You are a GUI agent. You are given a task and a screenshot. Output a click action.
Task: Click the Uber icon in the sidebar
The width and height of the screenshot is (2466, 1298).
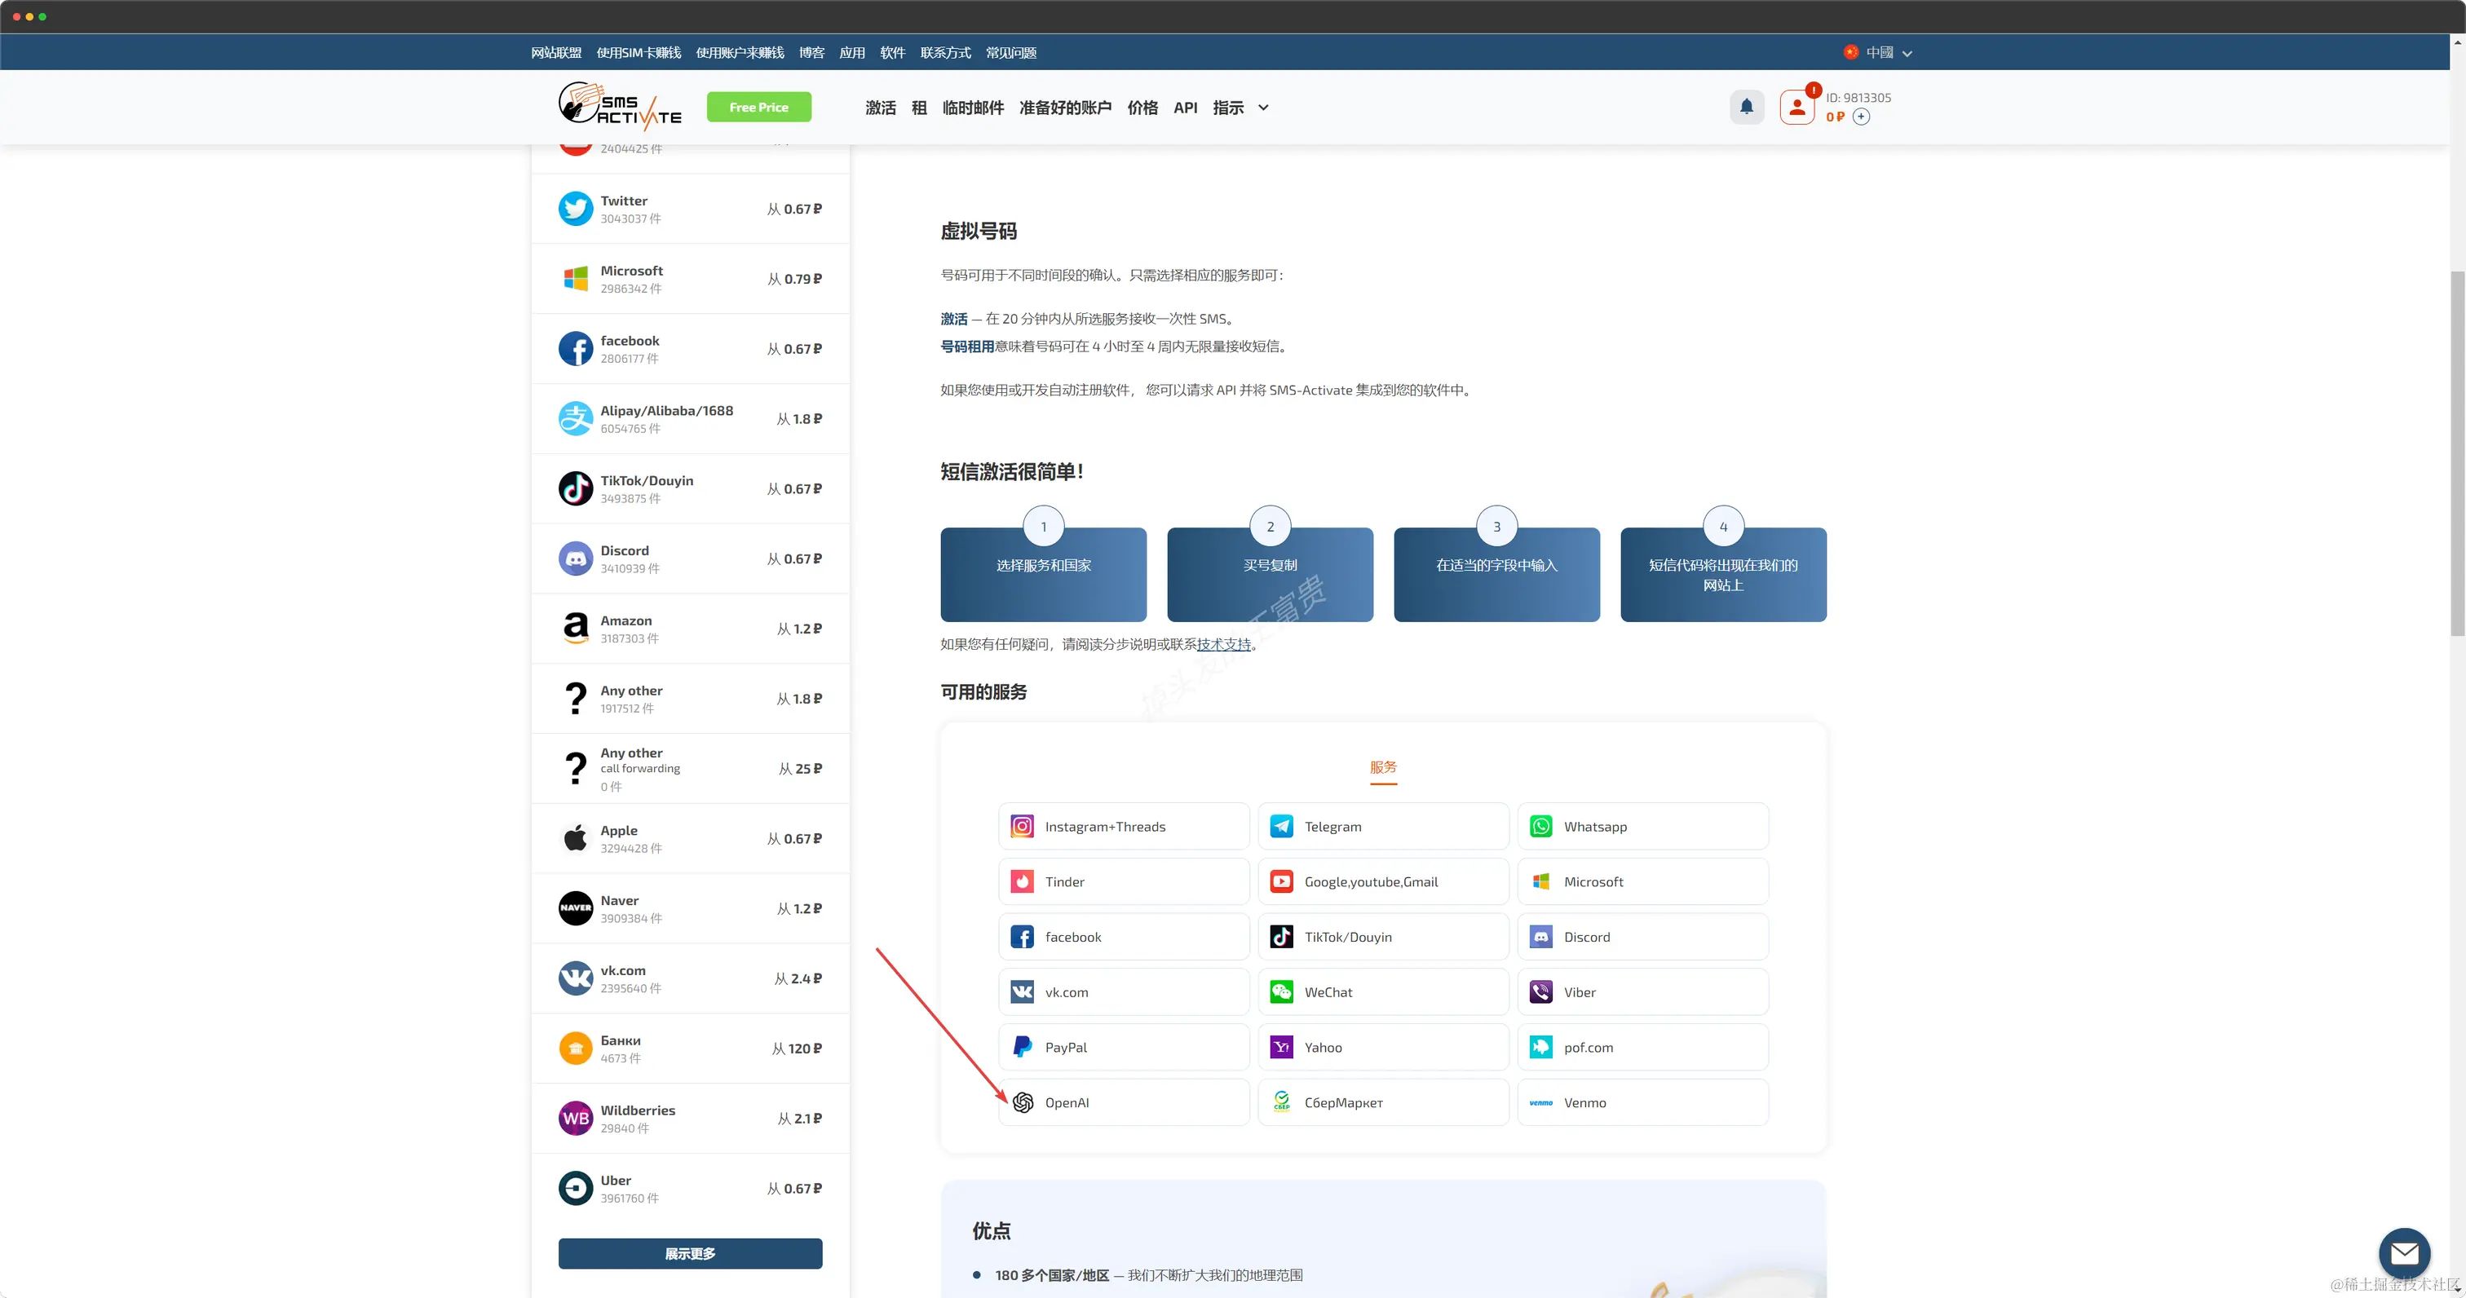pyautogui.click(x=576, y=1188)
